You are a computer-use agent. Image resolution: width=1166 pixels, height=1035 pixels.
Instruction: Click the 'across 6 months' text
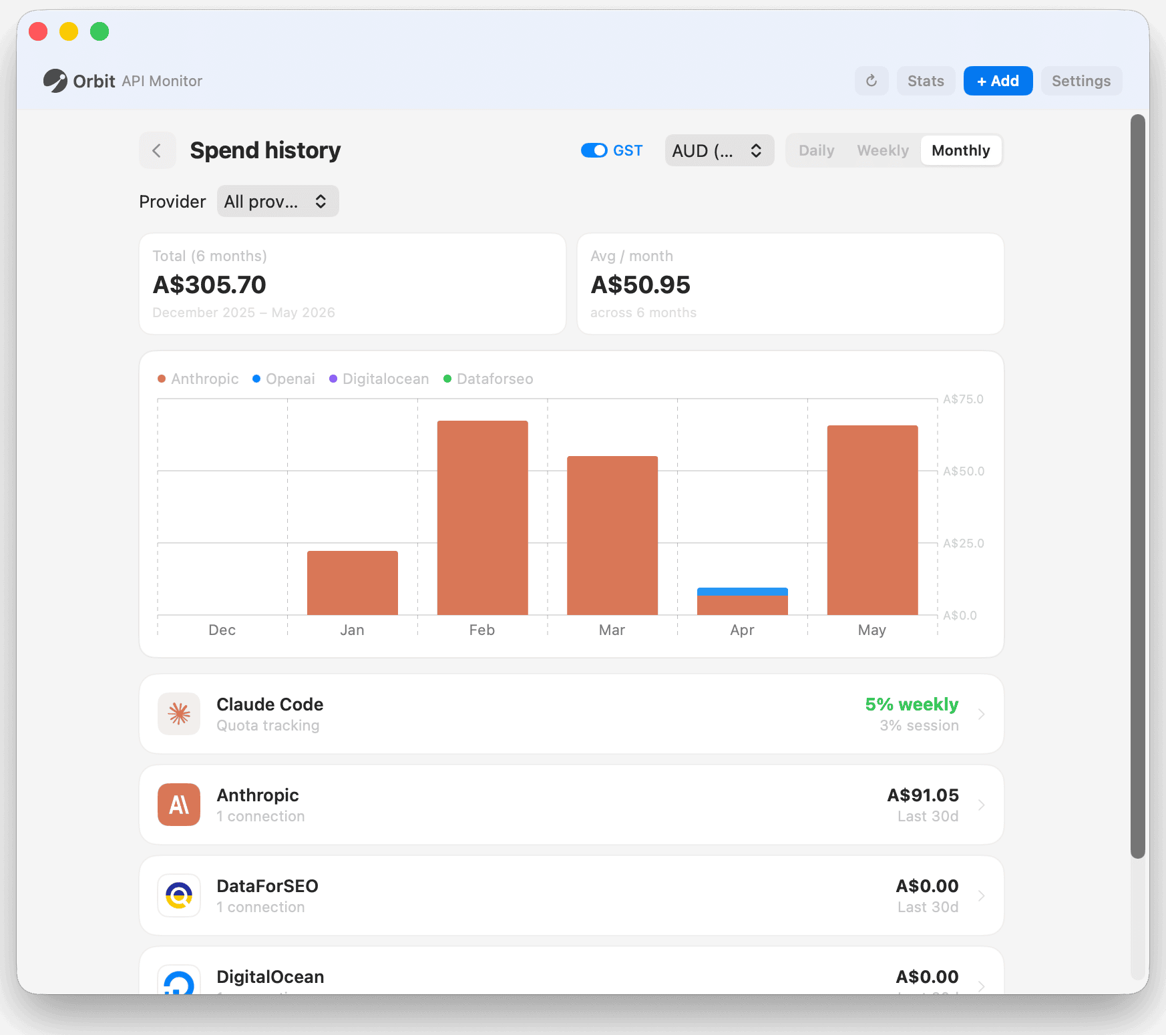pos(643,313)
